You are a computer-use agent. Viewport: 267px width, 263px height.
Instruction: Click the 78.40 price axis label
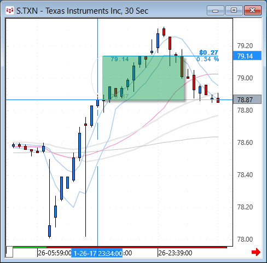coord(245,175)
